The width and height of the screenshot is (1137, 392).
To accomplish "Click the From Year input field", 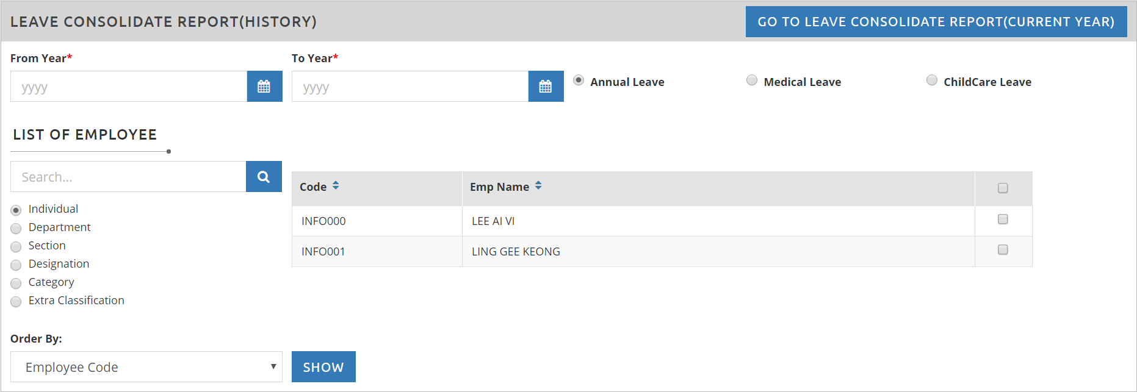I will coord(129,87).
